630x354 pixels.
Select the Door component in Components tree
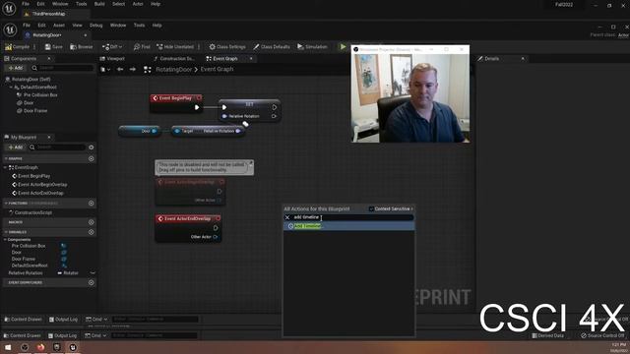pos(29,102)
